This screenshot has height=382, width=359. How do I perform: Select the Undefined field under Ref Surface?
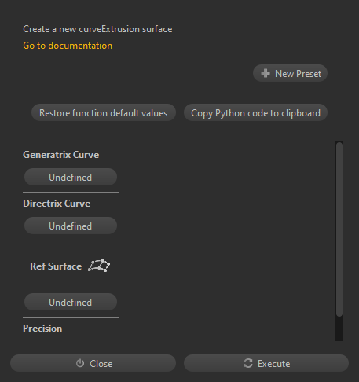click(71, 302)
